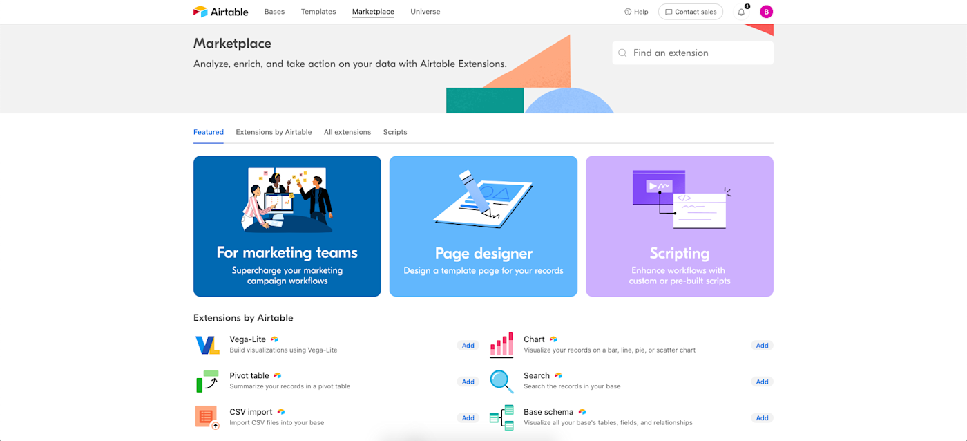Open Bases in the top navigation
This screenshot has width=967, height=441.
[274, 12]
